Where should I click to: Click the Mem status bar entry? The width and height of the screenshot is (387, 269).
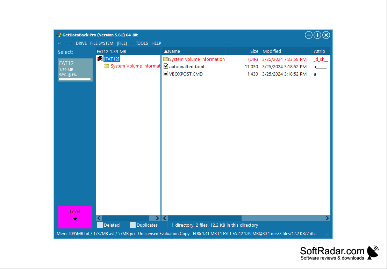click(x=96, y=233)
